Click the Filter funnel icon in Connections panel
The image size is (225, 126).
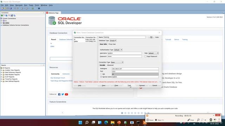[x=9, y=15]
